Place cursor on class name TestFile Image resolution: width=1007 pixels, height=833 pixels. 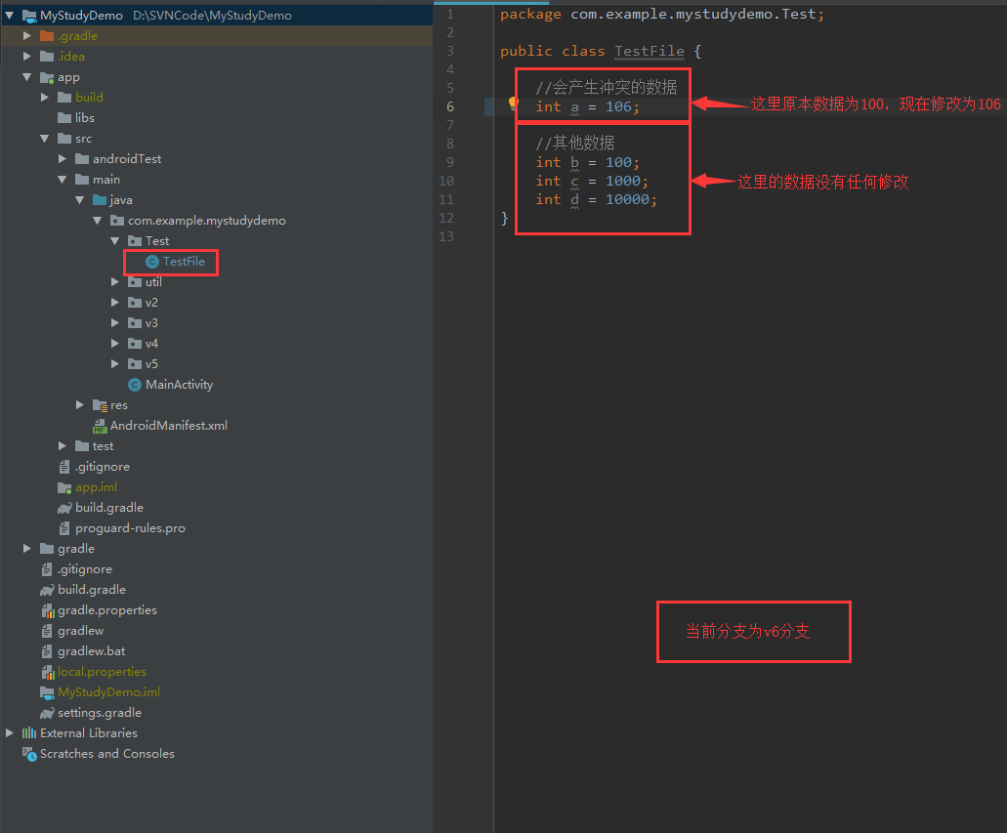point(650,51)
